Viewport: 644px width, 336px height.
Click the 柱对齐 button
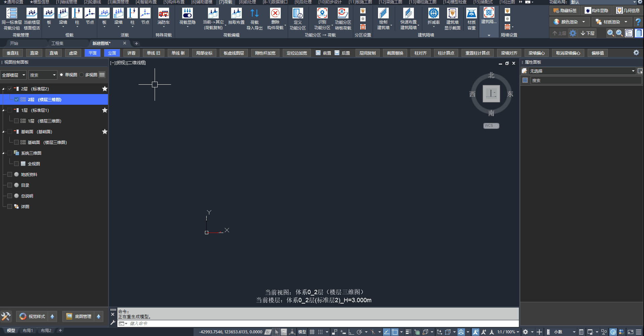(420, 53)
